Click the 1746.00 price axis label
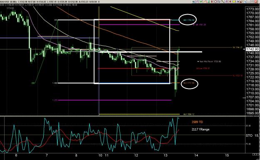 point(253,45)
